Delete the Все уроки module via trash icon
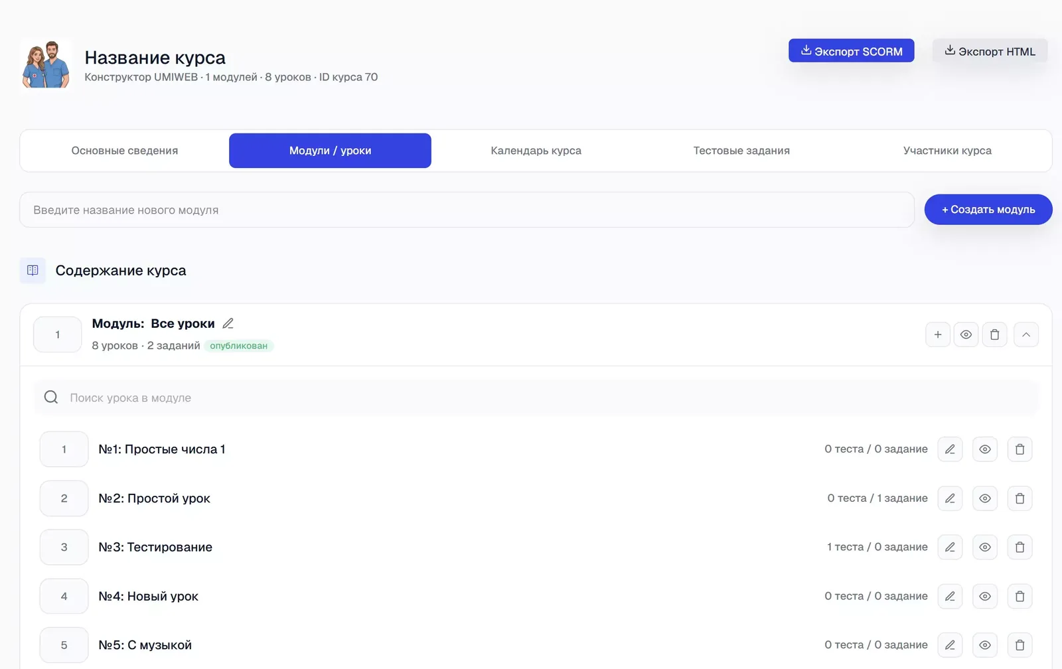1062x669 pixels. click(994, 334)
